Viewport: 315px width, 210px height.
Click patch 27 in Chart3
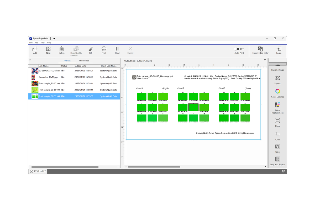tap(245, 118)
